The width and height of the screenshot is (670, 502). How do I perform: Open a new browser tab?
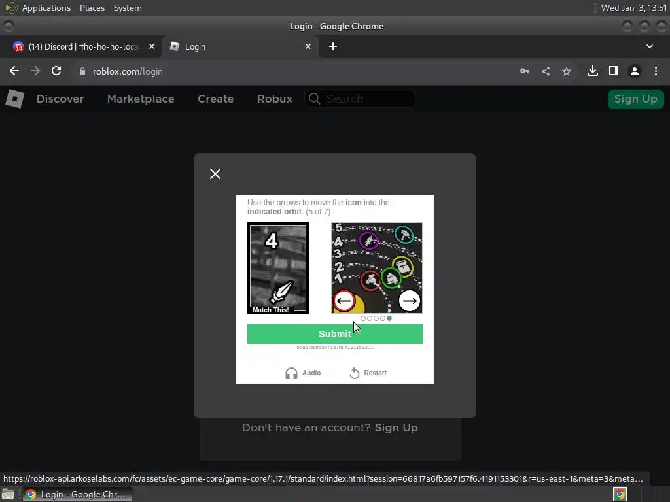click(333, 46)
